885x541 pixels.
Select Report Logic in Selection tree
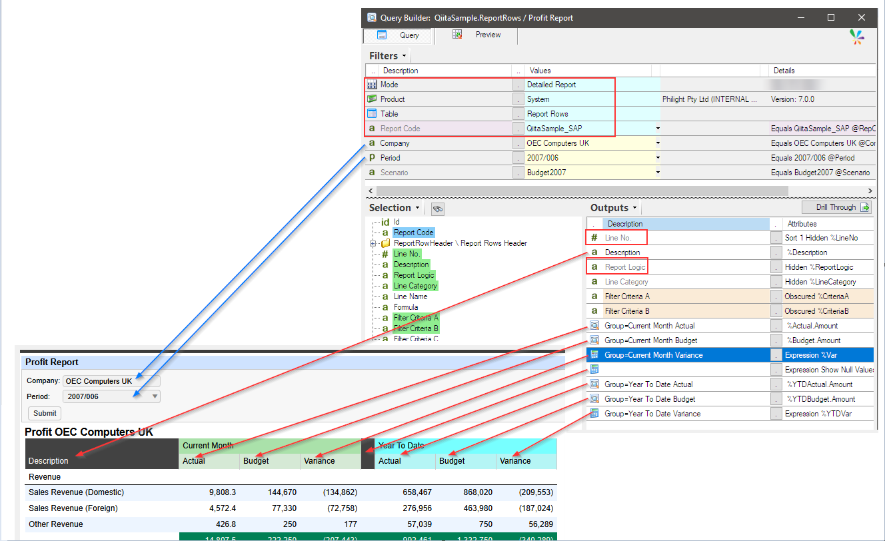pyautogui.click(x=414, y=275)
